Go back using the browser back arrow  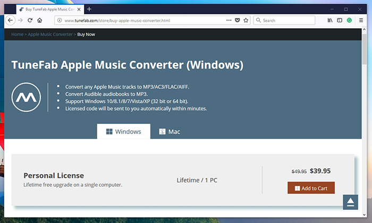(10, 20)
